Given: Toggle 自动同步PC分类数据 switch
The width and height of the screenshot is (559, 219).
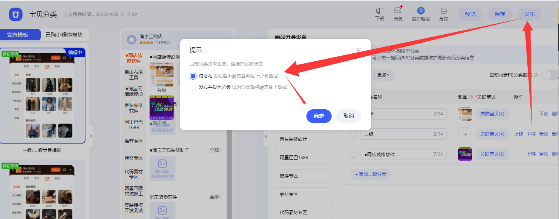Looking at the screenshot, I should 550,75.
